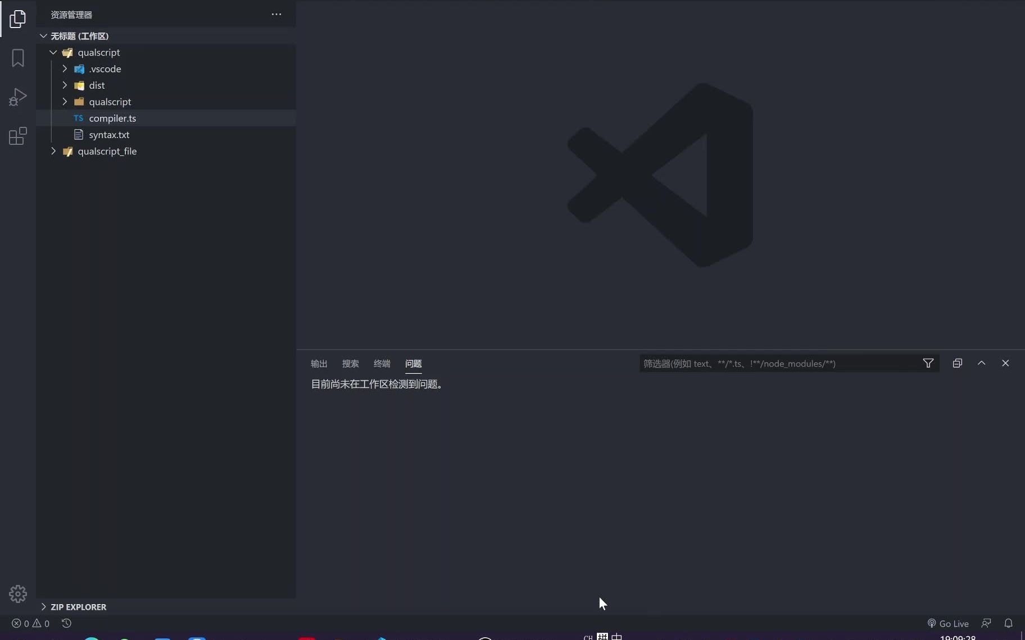Open explorer's more actions ellipsis menu

(x=276, y=14)
